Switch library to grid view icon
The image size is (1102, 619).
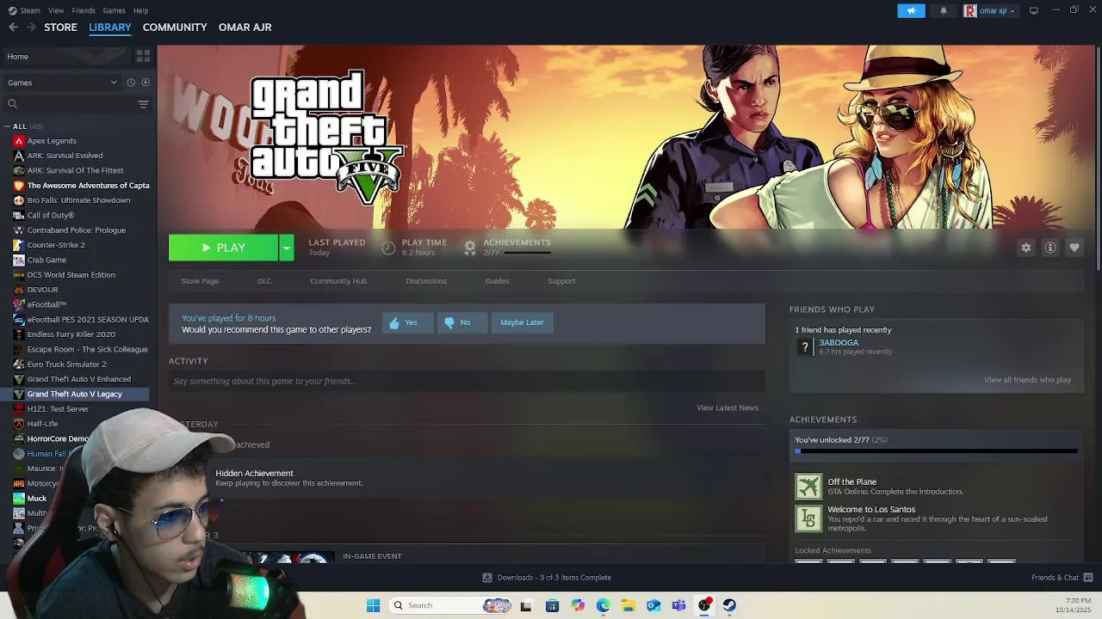click(143, 56)
